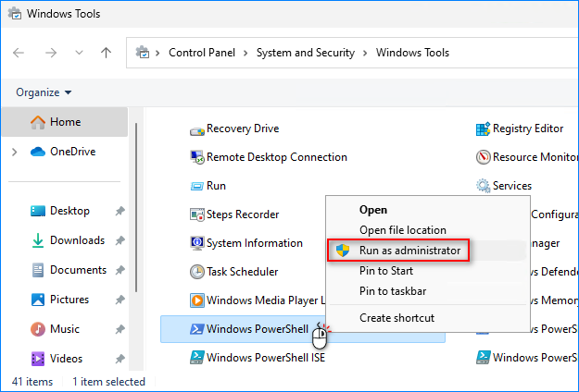
Task: Click the Windows Media Player icon
Action: coord(197,300)
